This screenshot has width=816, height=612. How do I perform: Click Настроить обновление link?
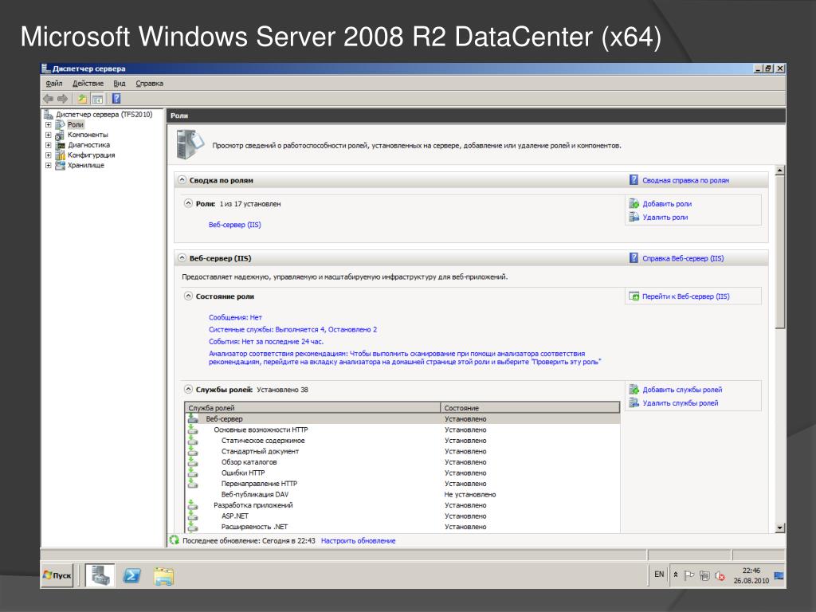tap(358, 541)
